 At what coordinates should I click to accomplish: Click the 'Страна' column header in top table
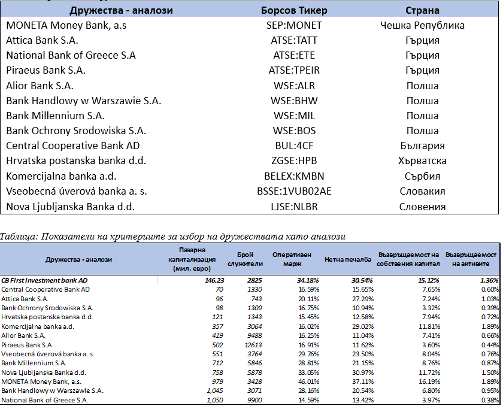click(x=422, y=10)
